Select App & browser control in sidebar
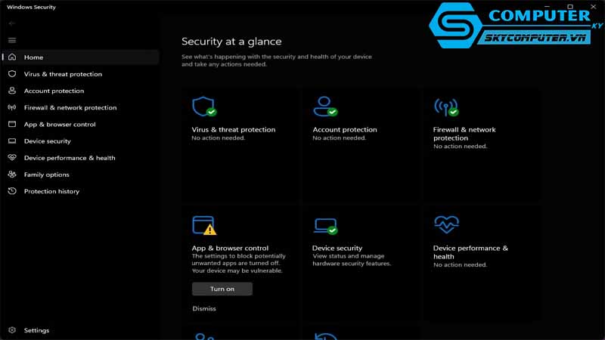Viewport: 605px width, 340px height. click(60, 125)
